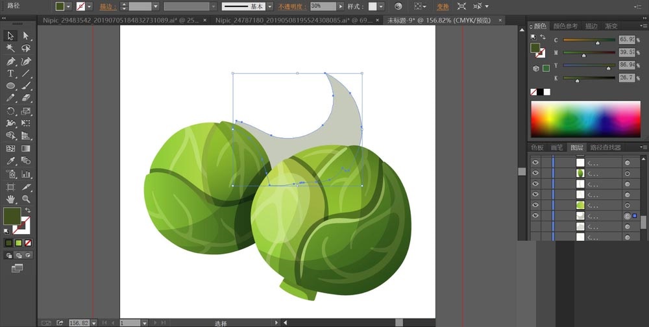Screen dimensions: 649x327
Task: Open the opacity 30% dropdown arrow
Action: pyautogui.click(x=341, y=6)
